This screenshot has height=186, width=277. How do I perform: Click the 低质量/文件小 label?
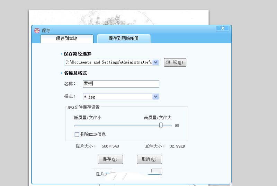tap(88, 118)
